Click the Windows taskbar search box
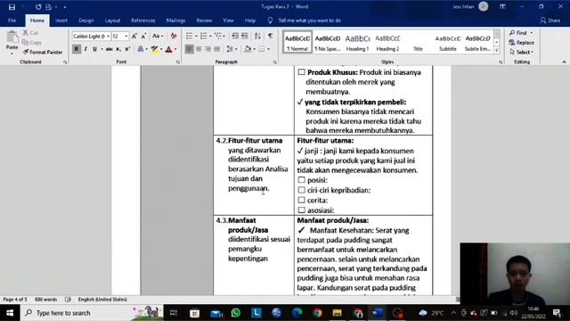 pos(93,313)
